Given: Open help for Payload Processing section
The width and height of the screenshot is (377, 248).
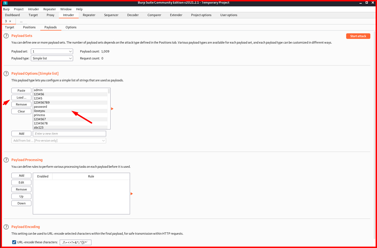Looking at the screenshot, I should click(x=6, y=160).
